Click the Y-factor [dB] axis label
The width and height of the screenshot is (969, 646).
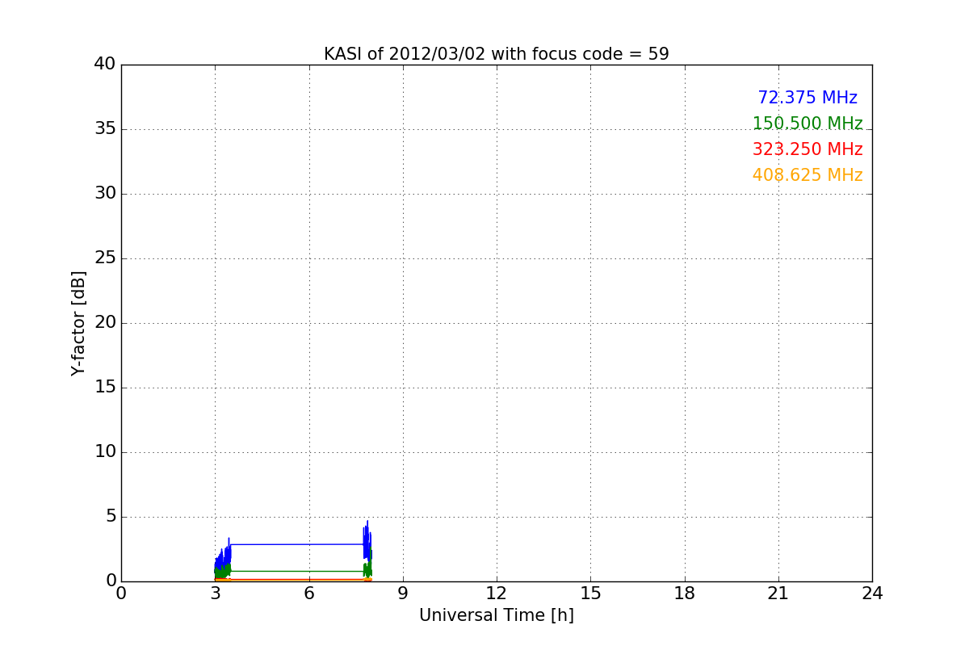point(78,323)
